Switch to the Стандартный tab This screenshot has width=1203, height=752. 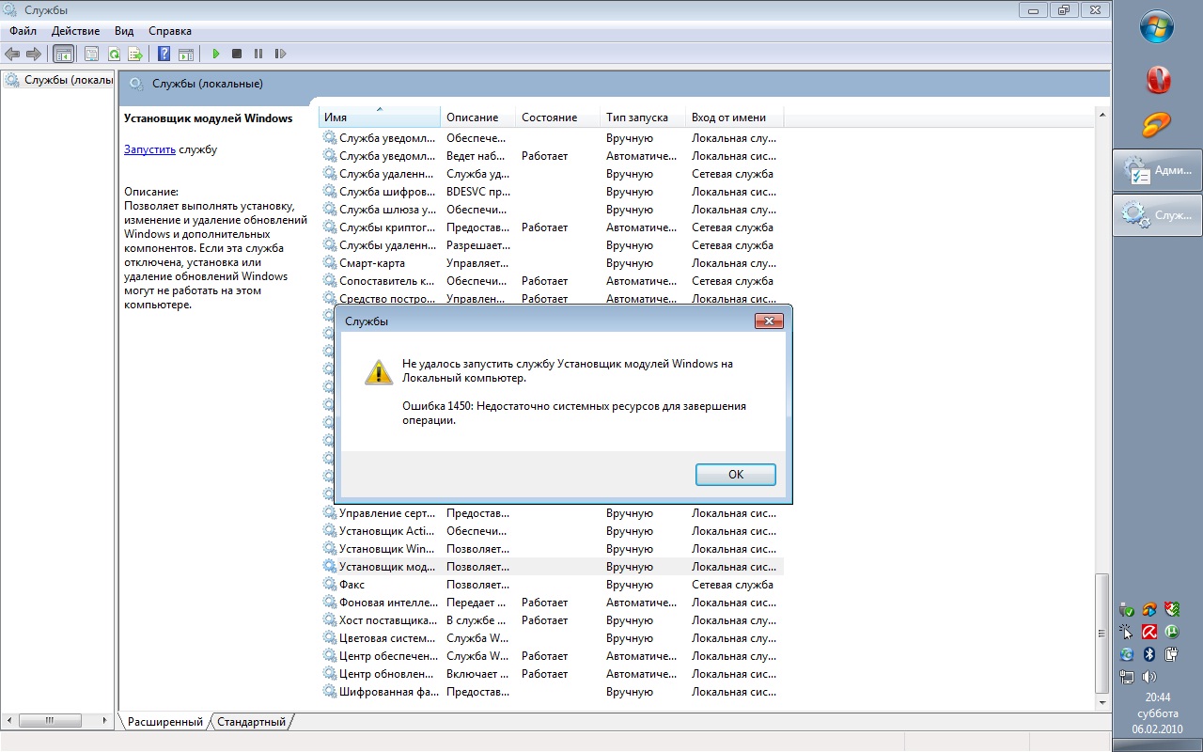251,722
